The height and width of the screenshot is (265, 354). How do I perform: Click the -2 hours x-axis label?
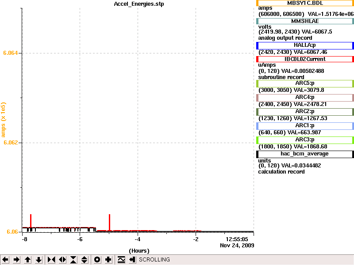[196, 239]
